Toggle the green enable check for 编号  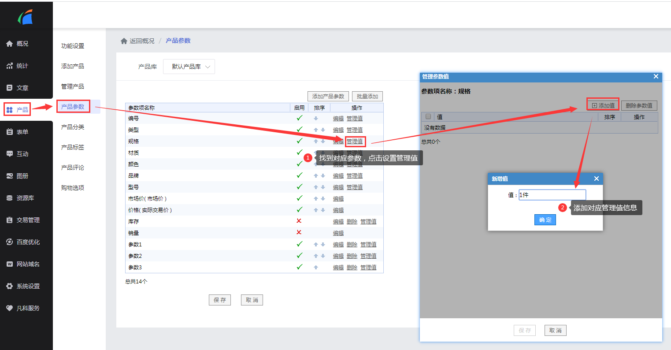tap(300, 118)
